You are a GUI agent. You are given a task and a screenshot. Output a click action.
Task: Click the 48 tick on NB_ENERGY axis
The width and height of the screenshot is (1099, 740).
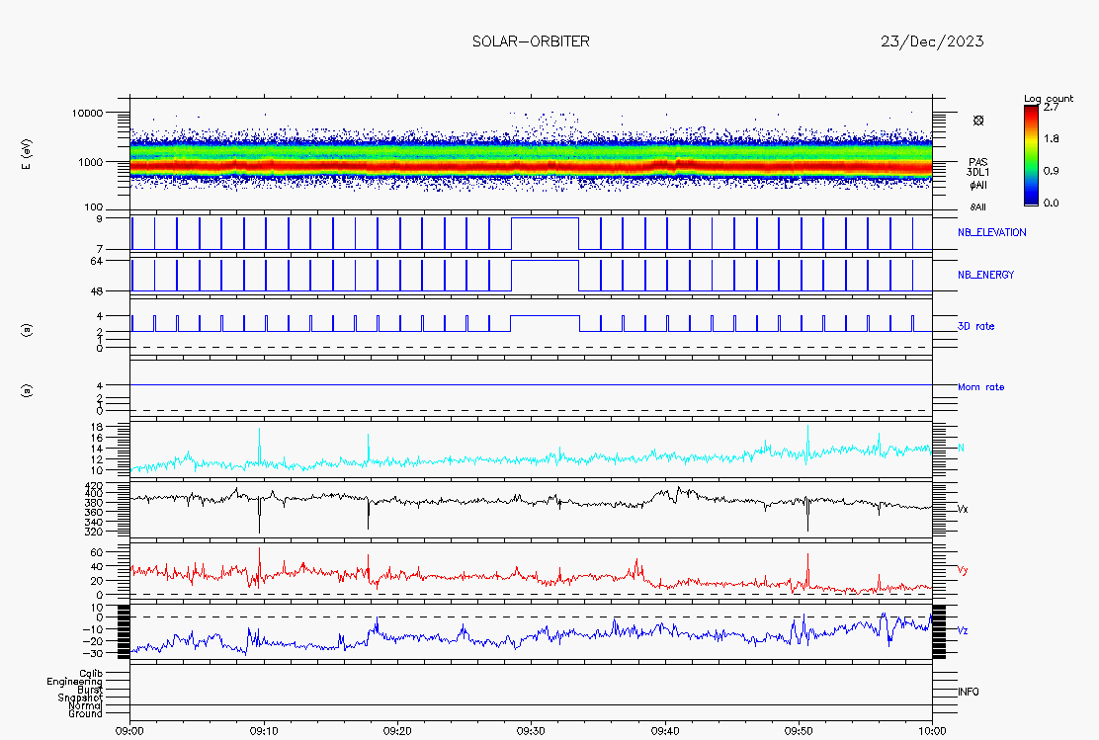pos(97,291)
